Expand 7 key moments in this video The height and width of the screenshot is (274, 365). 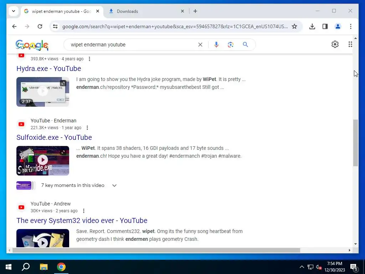(114, 186)
